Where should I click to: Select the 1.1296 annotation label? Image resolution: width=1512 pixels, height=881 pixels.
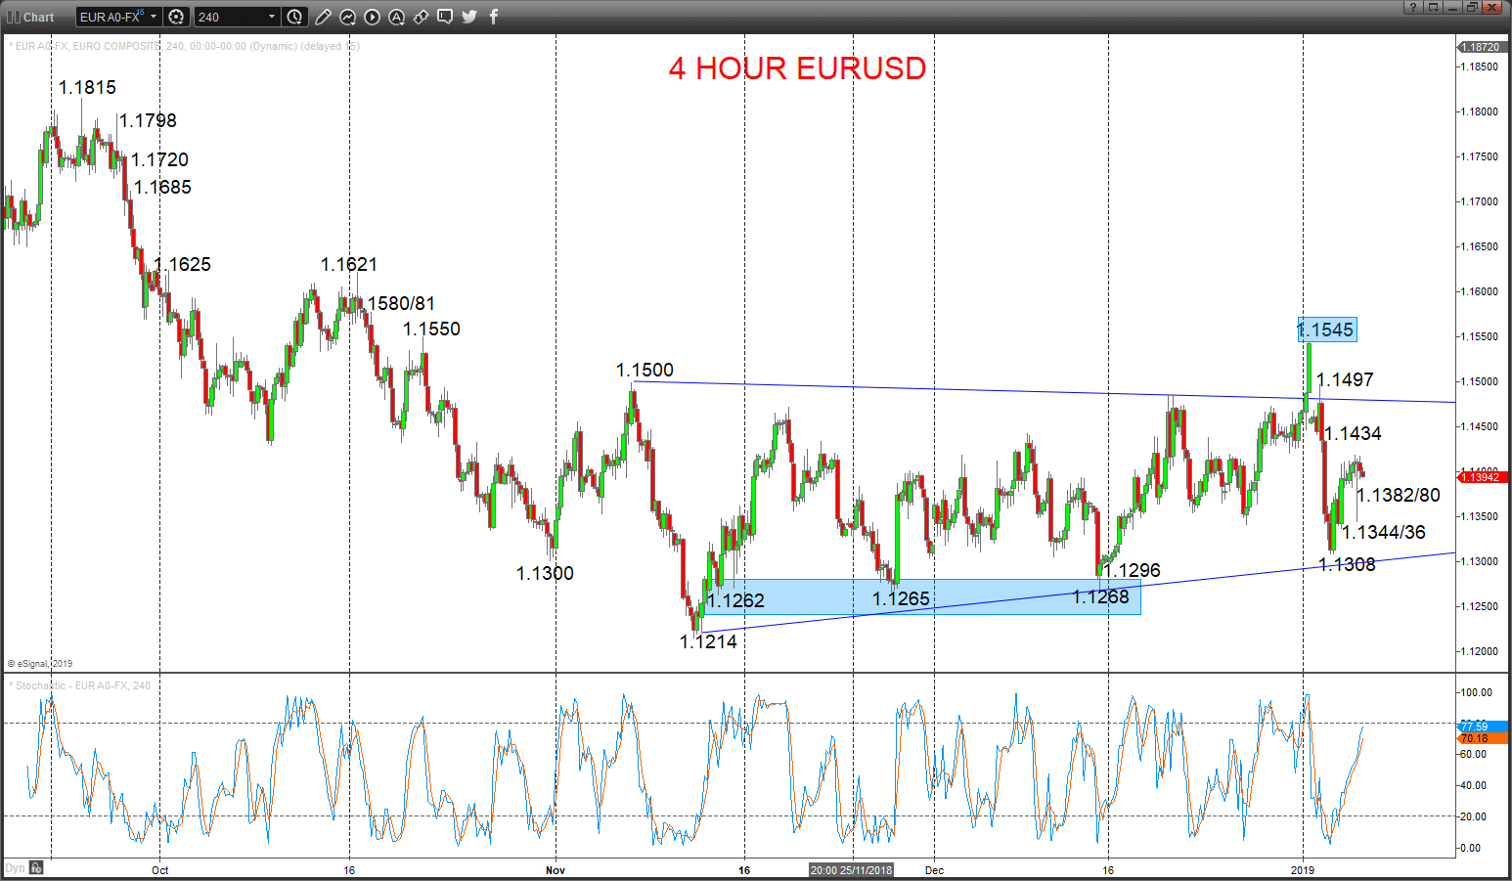click(1132, 570)
